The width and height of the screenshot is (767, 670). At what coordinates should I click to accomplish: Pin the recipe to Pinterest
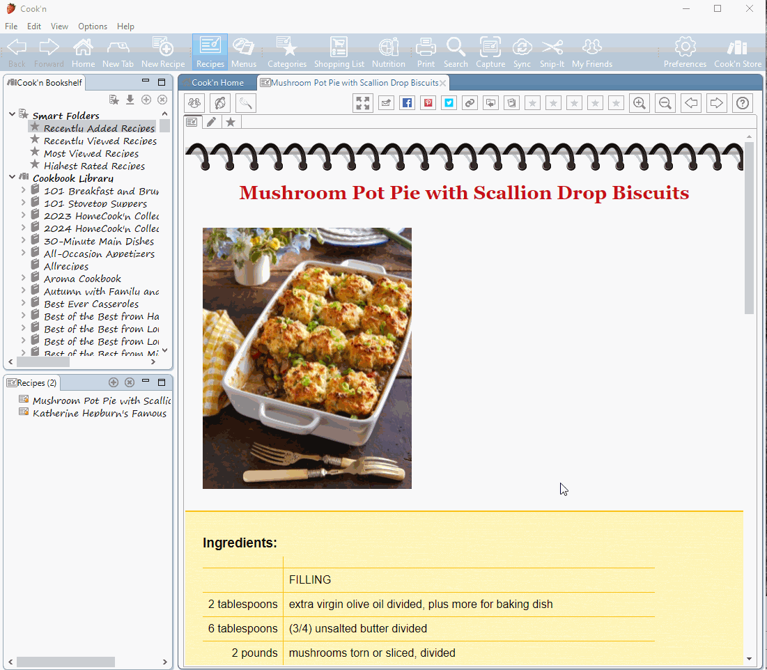(x=428, y=103)
